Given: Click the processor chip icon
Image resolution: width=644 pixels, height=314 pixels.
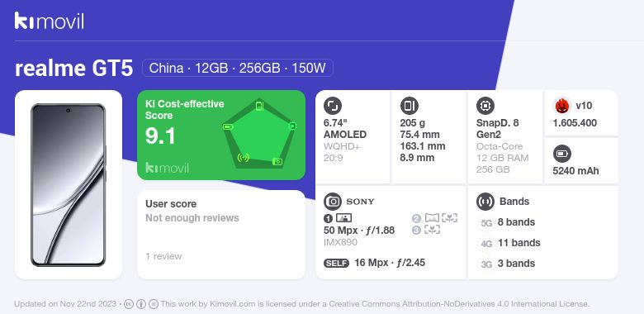Looking at the screenshot, I should tap(485, 106).
